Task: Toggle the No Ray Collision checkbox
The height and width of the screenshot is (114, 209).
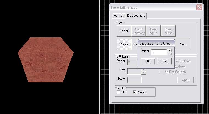Action: (x=161, y=72)
